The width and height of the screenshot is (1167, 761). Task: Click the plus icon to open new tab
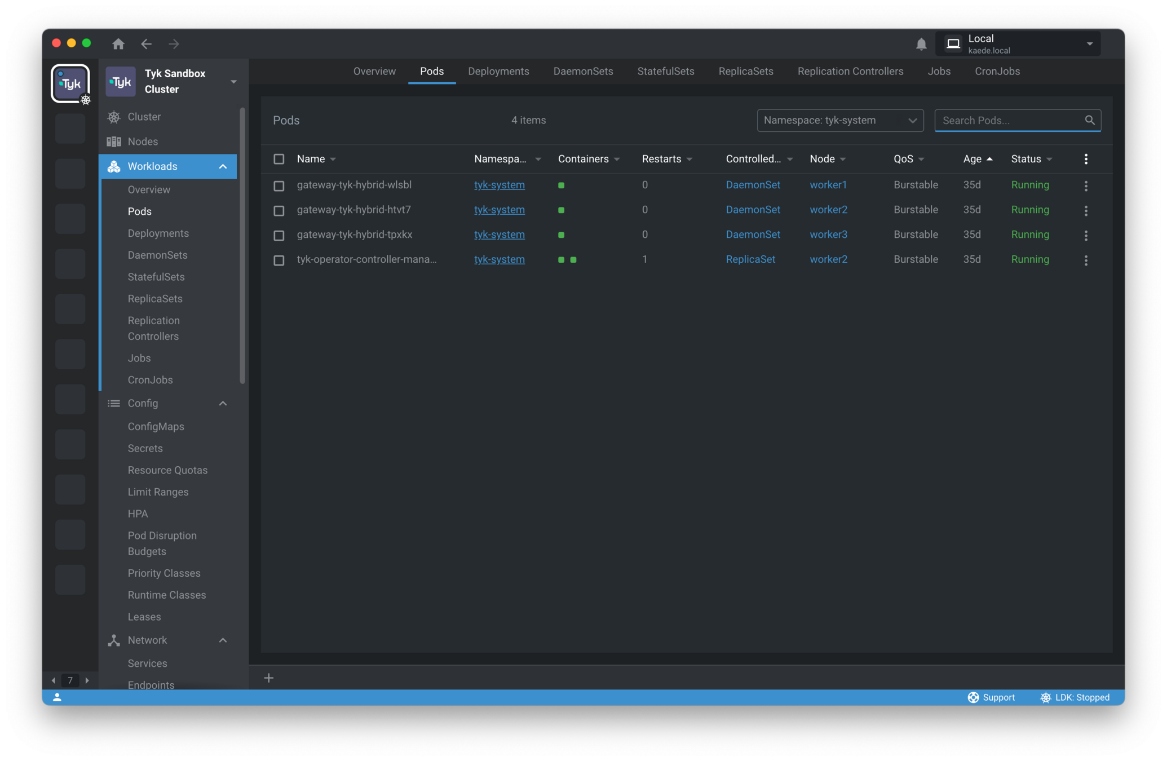coord(269,678)
